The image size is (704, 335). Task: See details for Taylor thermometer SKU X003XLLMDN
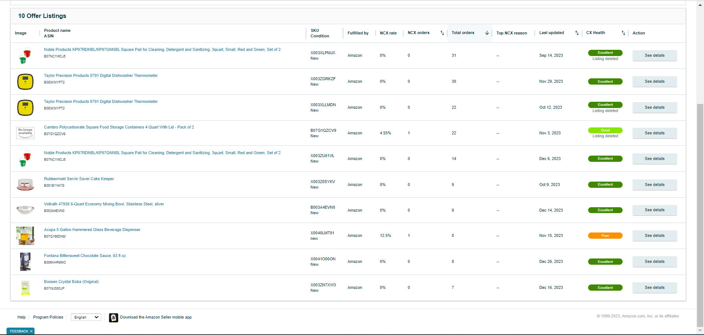[x=654, y=108]
